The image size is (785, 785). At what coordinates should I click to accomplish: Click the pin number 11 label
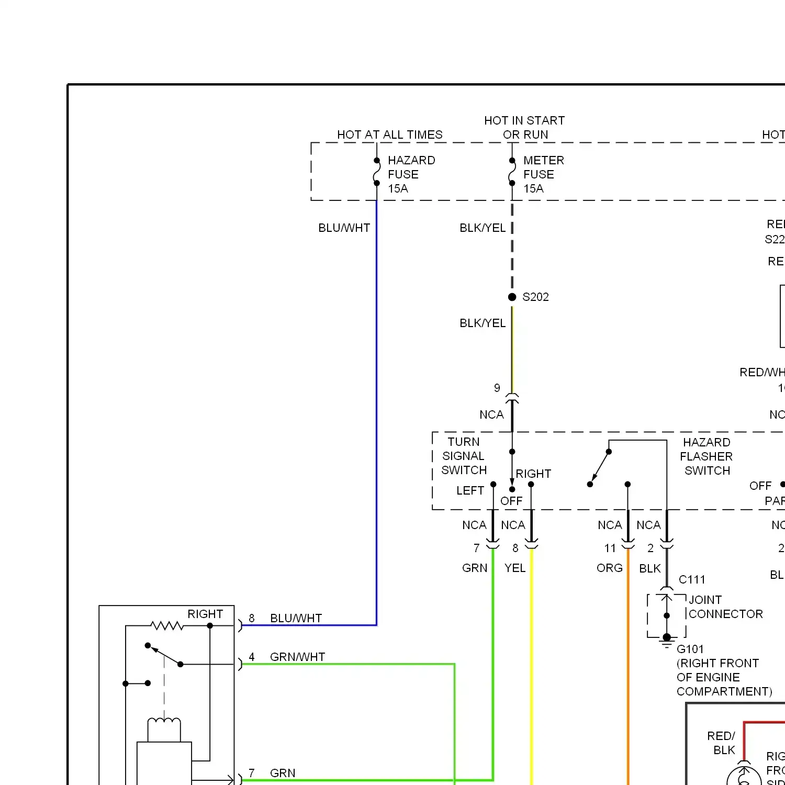[610, 548]
